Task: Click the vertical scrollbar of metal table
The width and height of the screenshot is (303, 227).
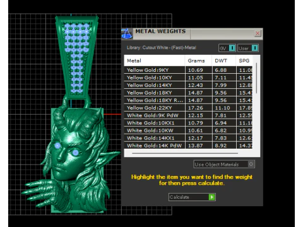Action: pos(256,78)
